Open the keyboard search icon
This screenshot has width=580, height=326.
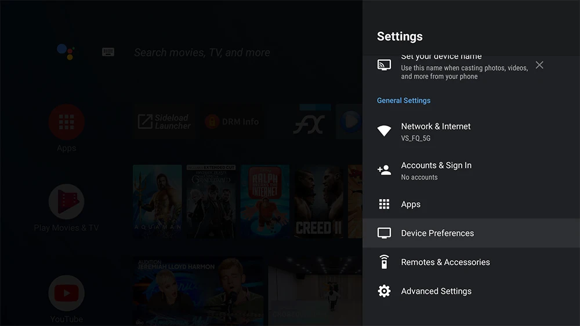tap(108, 52)
